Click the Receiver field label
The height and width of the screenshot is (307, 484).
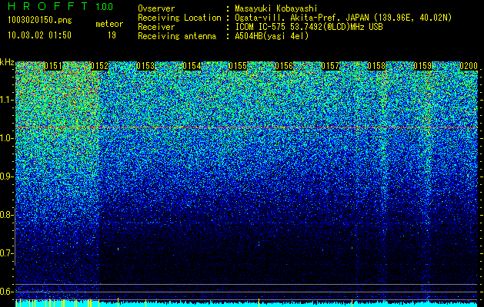pos(156,27)
